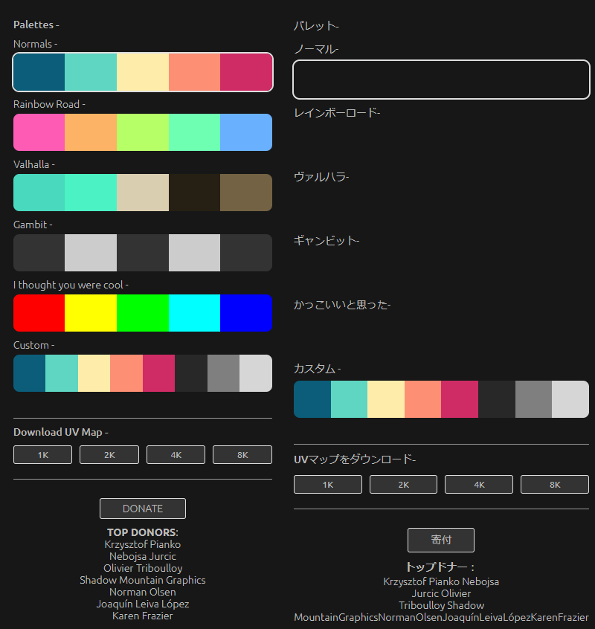Click the sky blue Rainbow Road swatch
The height and width of the screenshot is (629, 595).
[x=245, y=132]
